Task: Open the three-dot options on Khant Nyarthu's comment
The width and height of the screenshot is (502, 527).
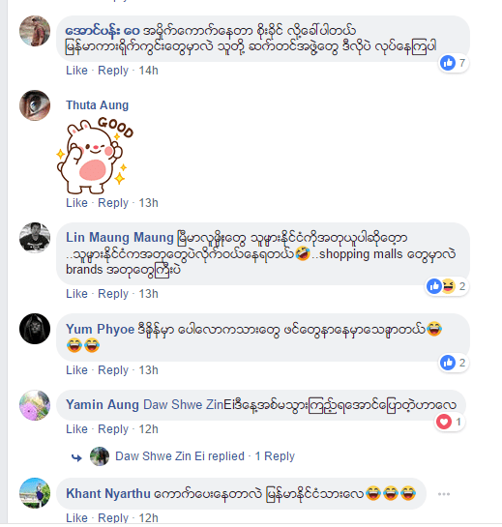Action: click(444, 494)
